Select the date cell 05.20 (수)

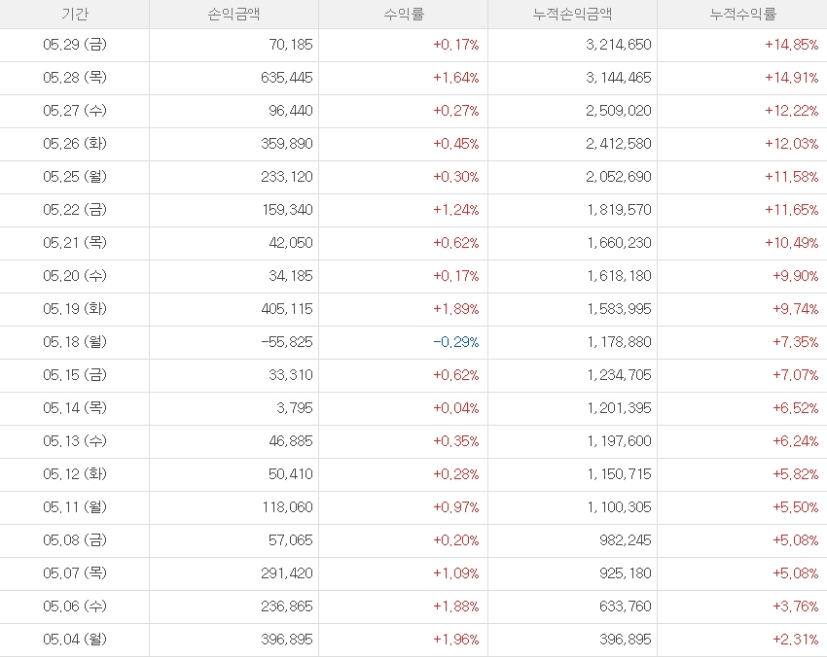(75, 275)
